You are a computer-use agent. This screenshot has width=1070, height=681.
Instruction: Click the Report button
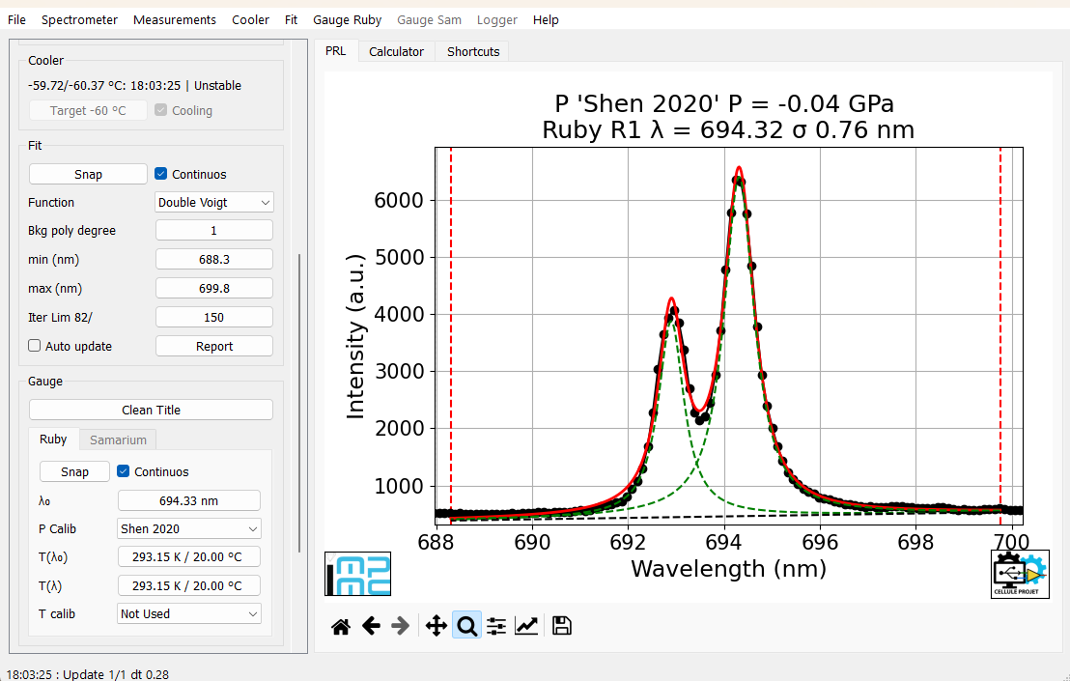click(x=214, y=346)
